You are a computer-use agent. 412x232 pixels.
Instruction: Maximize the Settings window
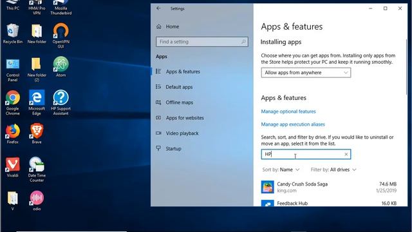coord(385,8)
